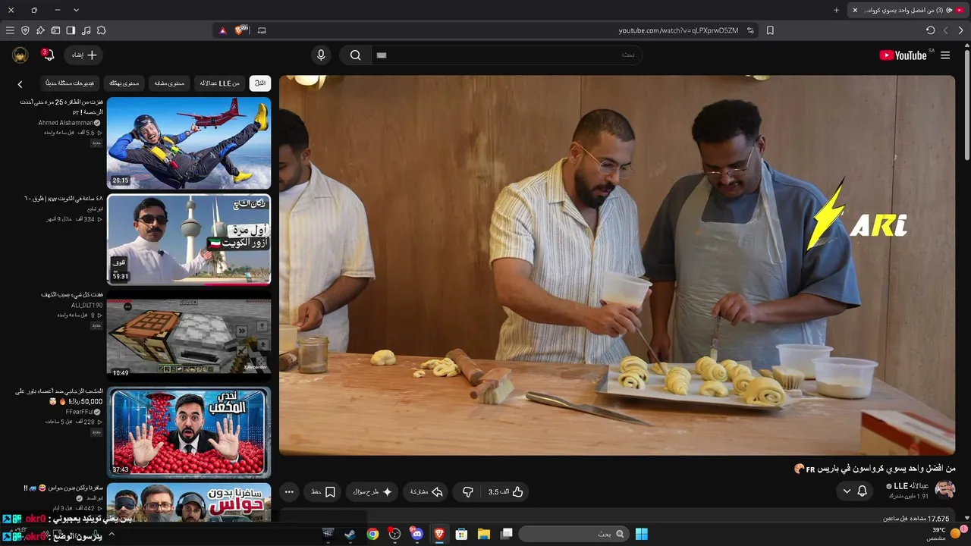Click the video player area
971x546 pixels.
click(x=617, y=265)
